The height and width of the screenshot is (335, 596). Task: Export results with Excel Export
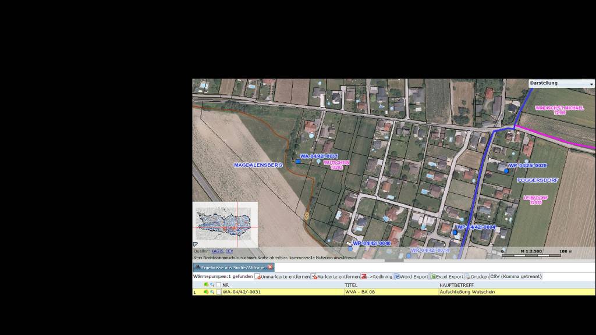446,276
